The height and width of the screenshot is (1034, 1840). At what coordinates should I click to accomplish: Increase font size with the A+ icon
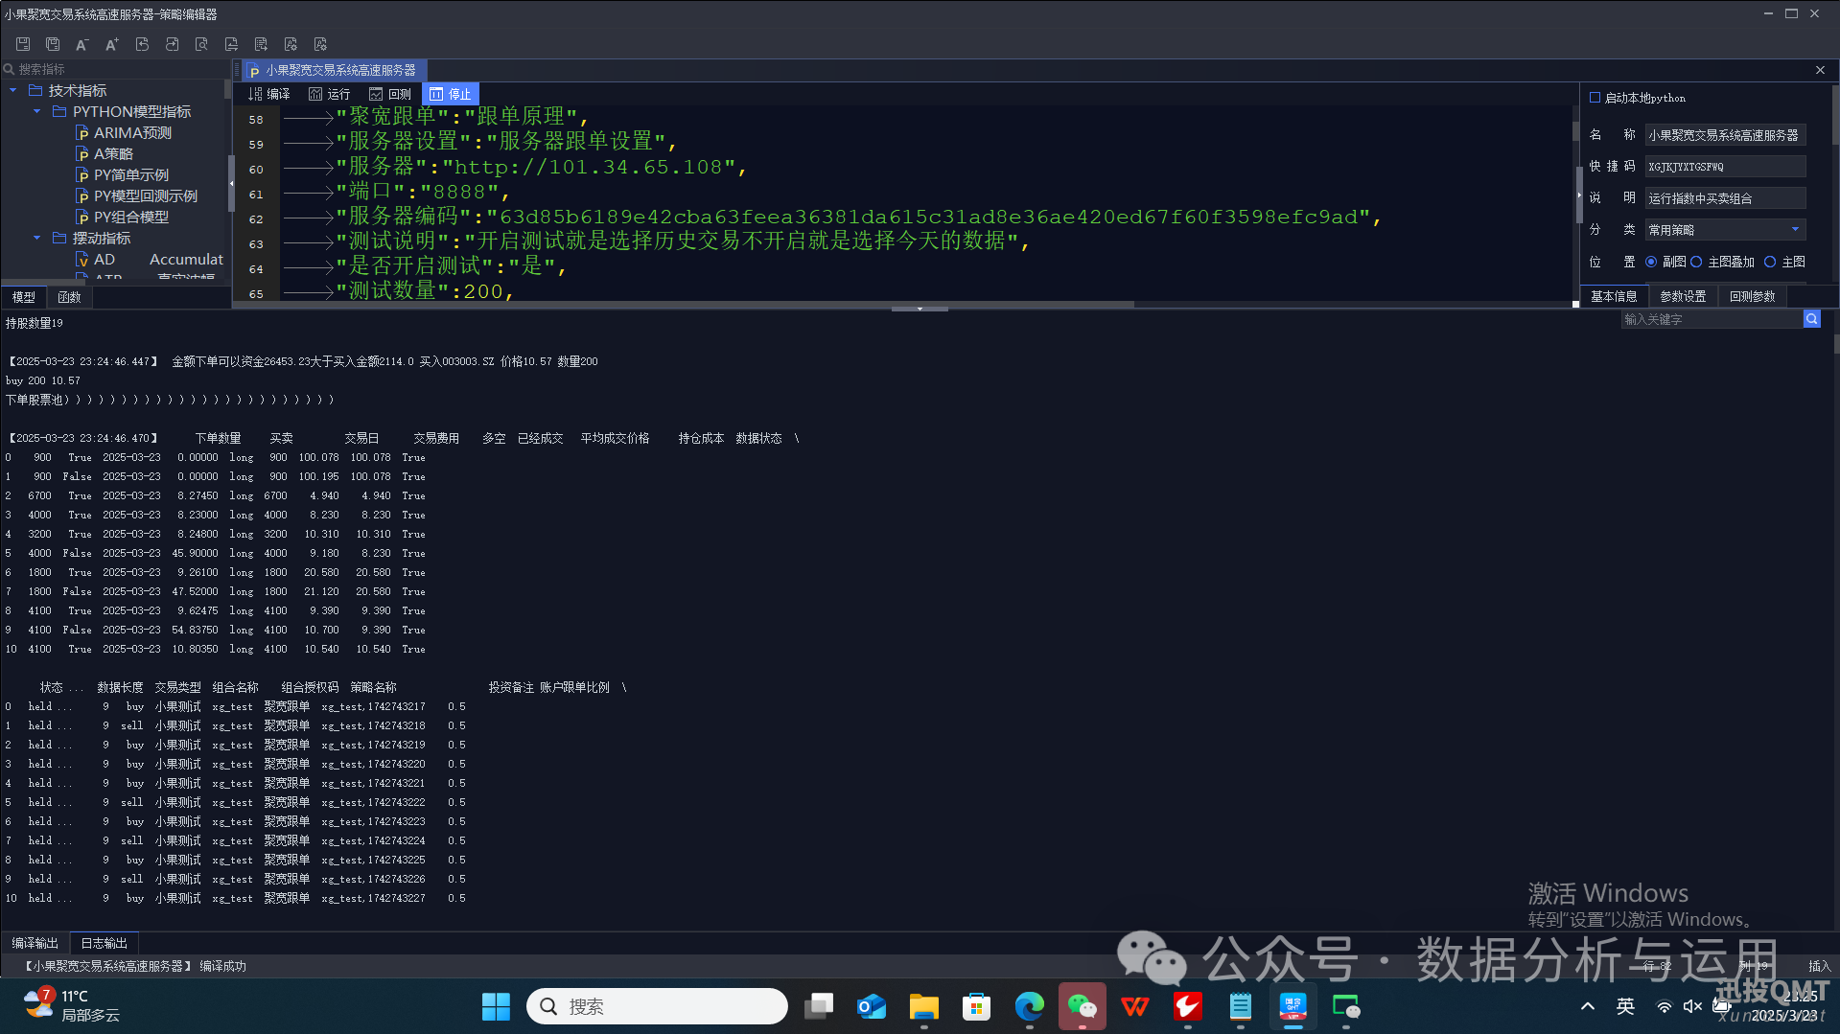point(112,44)
